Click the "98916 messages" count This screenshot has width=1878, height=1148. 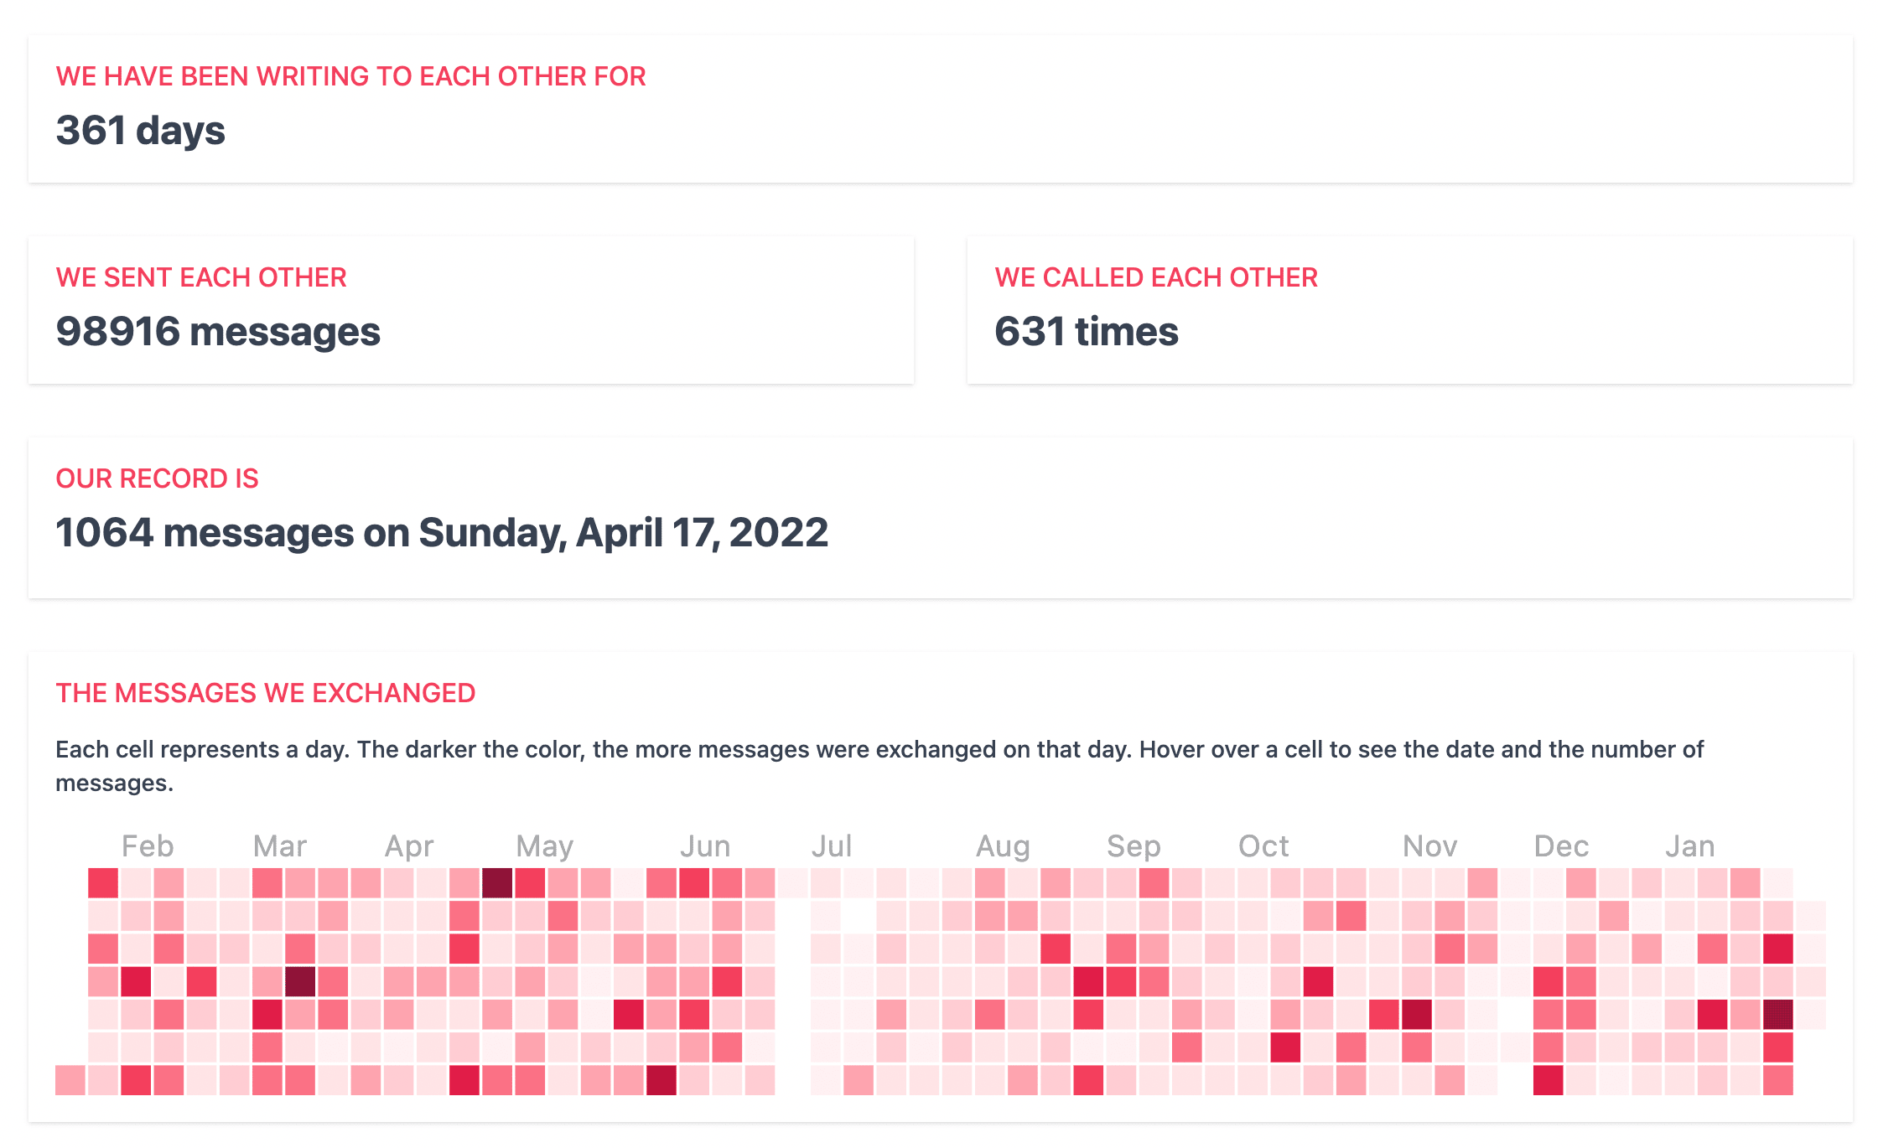[218, 332]
